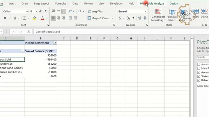The height and width of the screenshot is (117, 209).
Task: Select cell with value 753000
Action: [40, 55]
